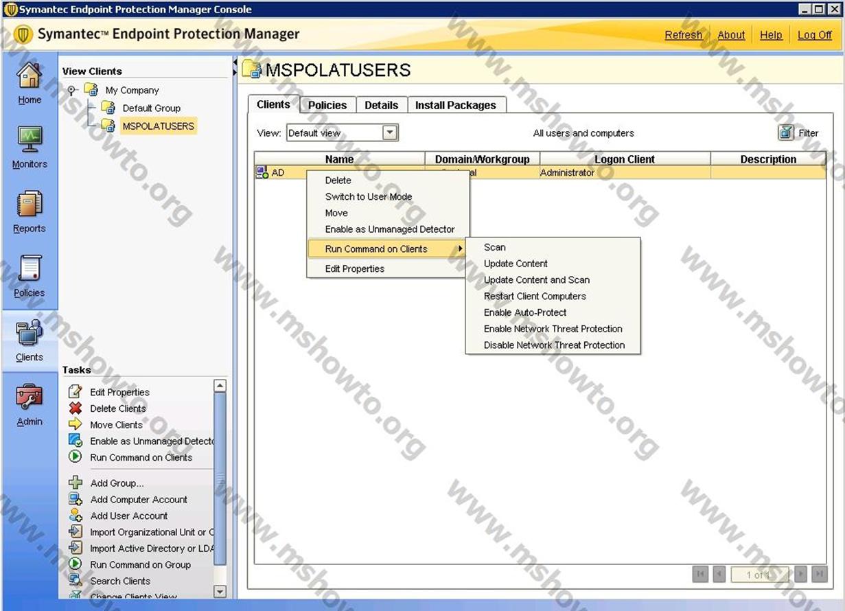Choose Update Content and Scan
The height and width of the screenshot is (611, 845).
click(553, 279)
